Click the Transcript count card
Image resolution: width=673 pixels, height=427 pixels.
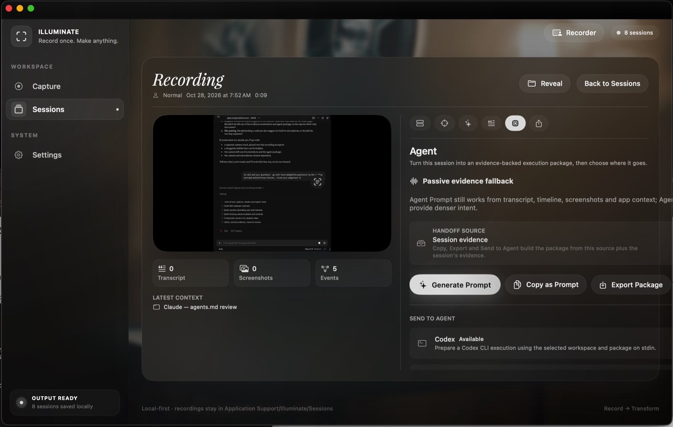point(190,273)
